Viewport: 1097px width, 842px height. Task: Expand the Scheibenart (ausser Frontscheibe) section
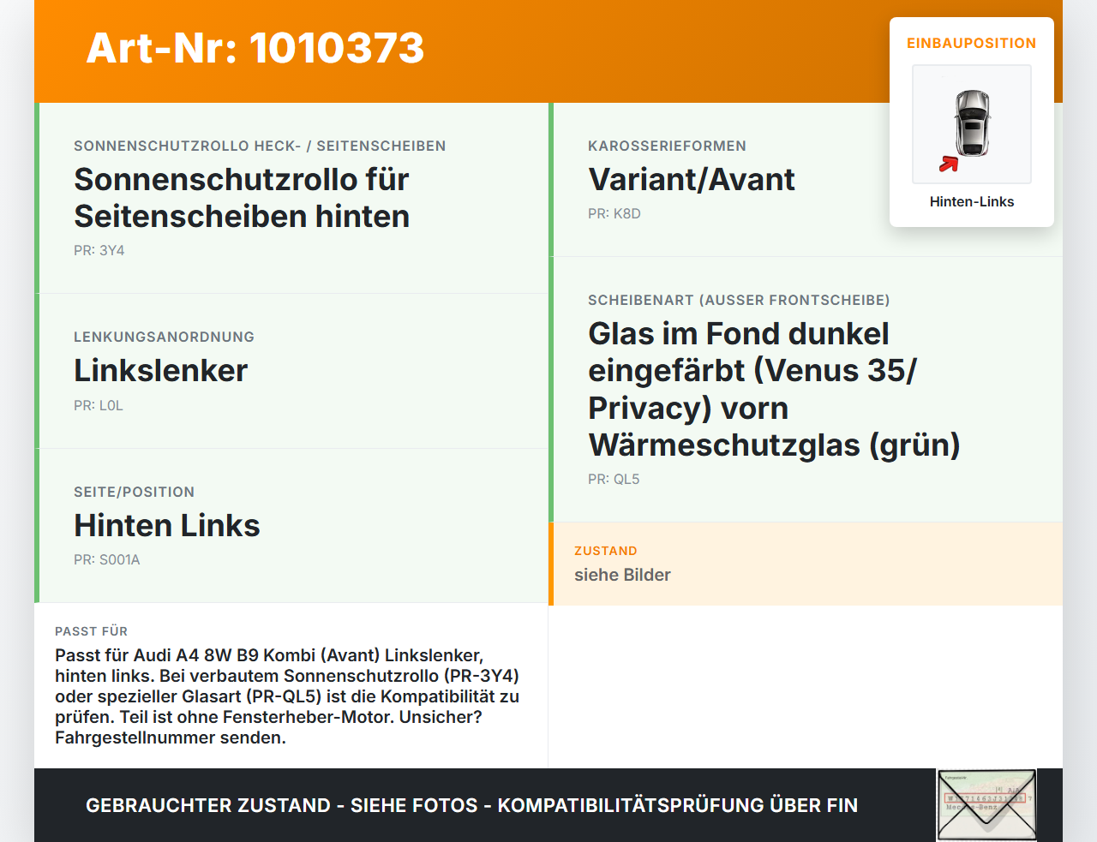[x=739, y=300]
